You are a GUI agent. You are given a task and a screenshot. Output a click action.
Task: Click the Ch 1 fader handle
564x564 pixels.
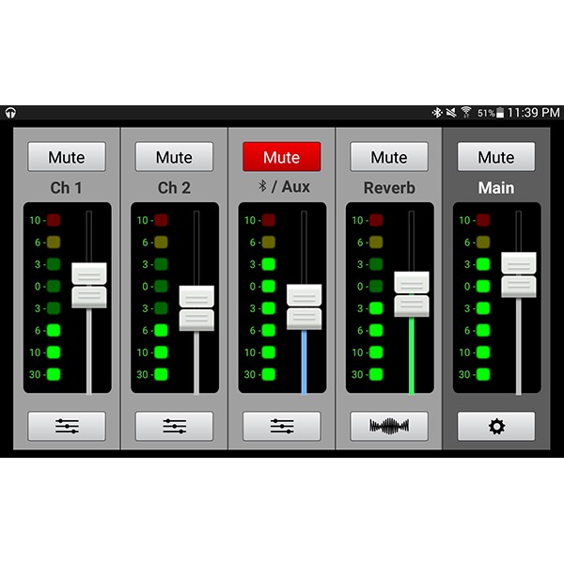click(89, 285)
